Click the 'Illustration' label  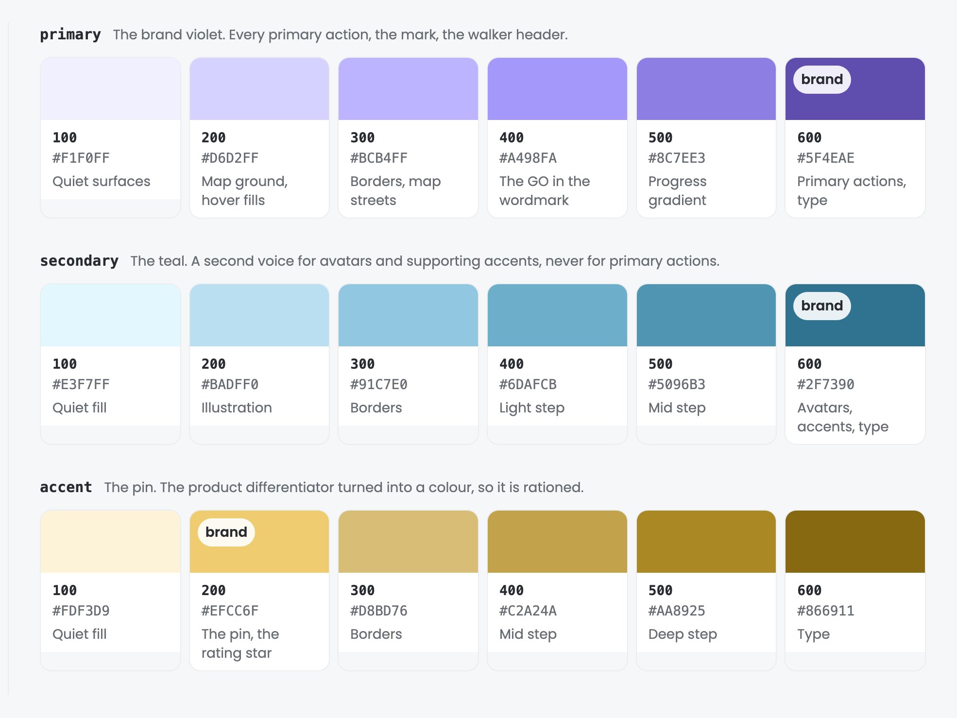[x=237, y=408]
